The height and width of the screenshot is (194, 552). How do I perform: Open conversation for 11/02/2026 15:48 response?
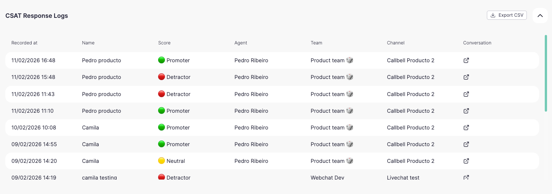click(x=466, y=77)
